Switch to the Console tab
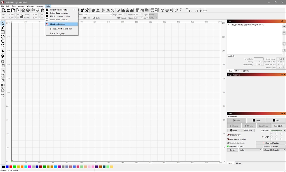286x172 pixels. pyautogui.click(x=246, y=71)
